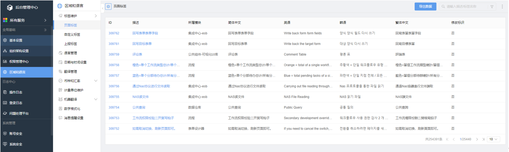This screenshot has height=152, width=509.
Task: Click the 币种和汇率 icon
Action: click(60, 81)
